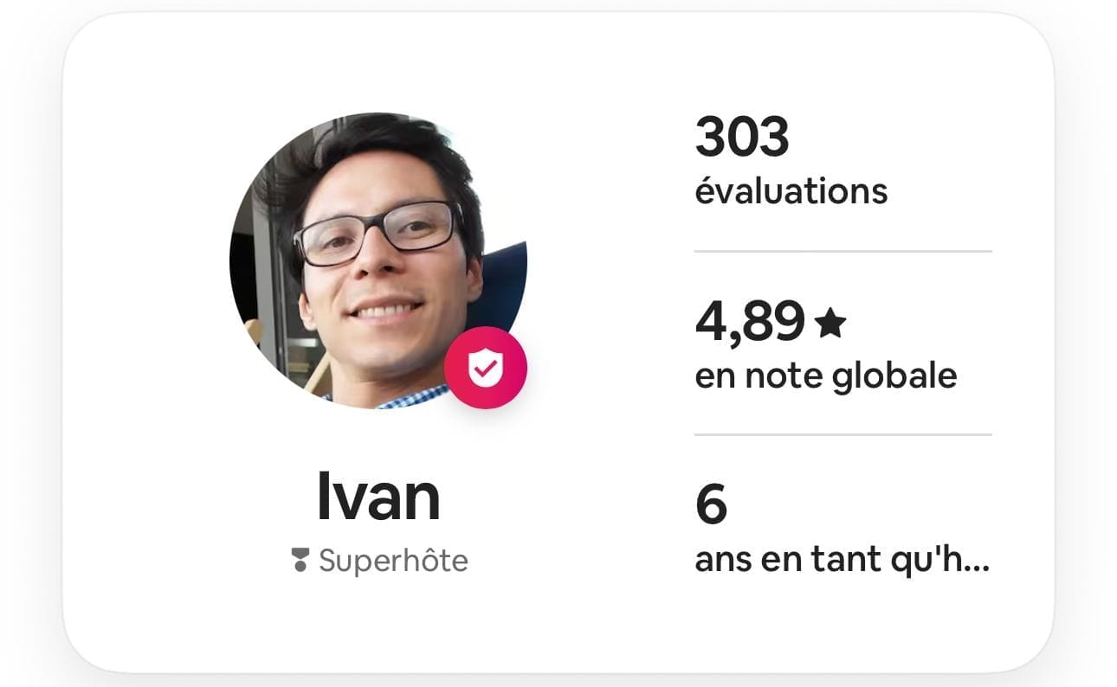Click the glasses in the host photo
1117x687 pixels.
[378, 233]
